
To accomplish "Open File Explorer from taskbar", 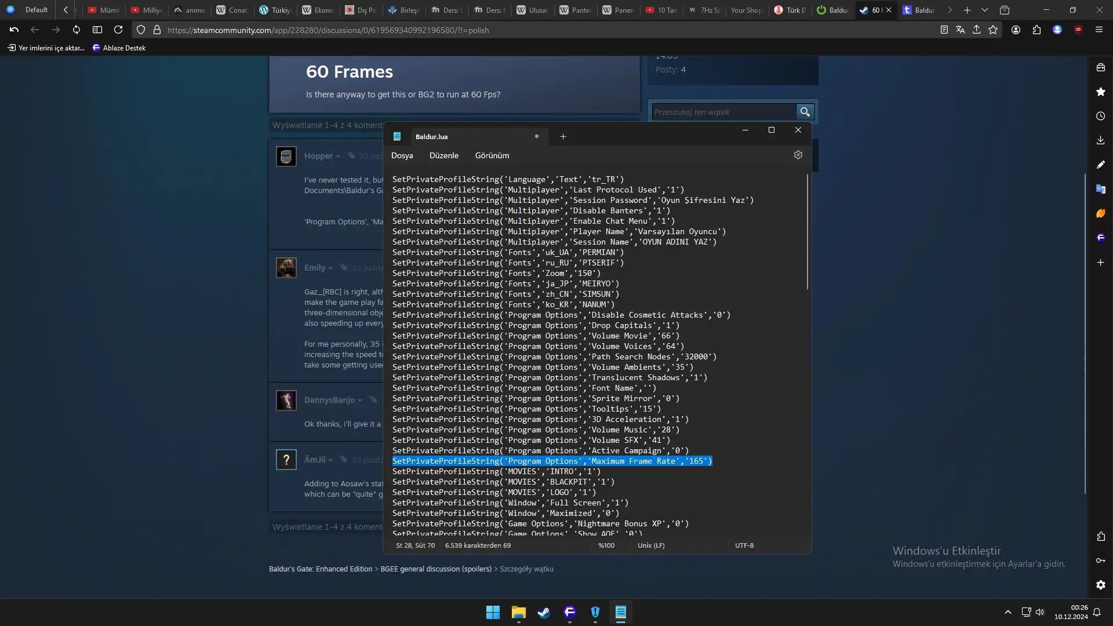I will tap(518, 612).
